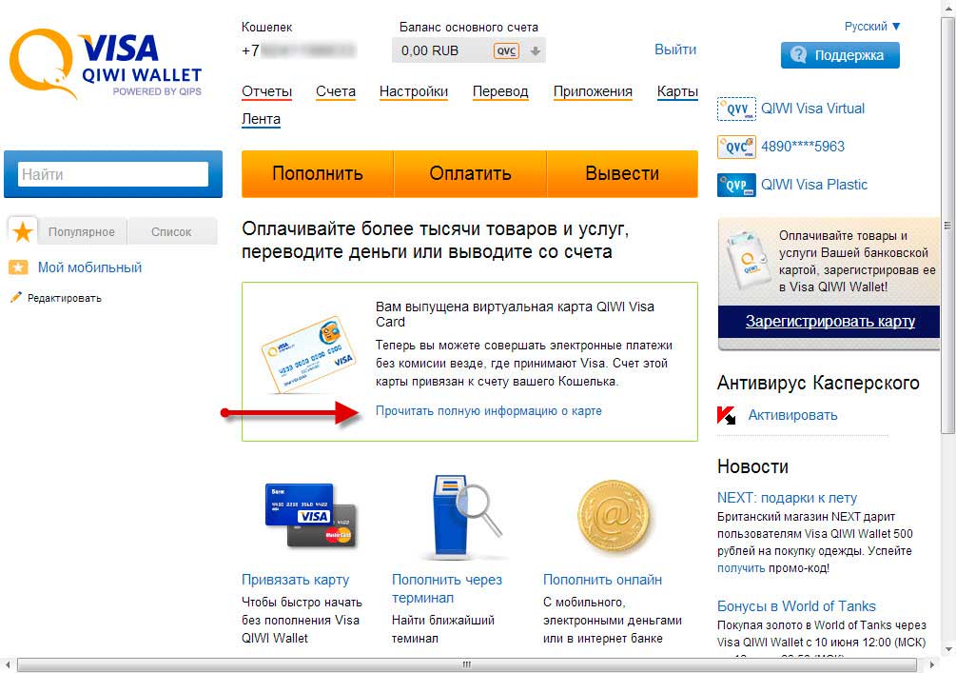Screen dimensions: 956x673
Task: Expand the balance account dropdown arrow
Action: click(x=535, y=51)
